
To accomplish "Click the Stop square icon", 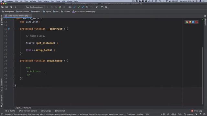I will [64, 7].
